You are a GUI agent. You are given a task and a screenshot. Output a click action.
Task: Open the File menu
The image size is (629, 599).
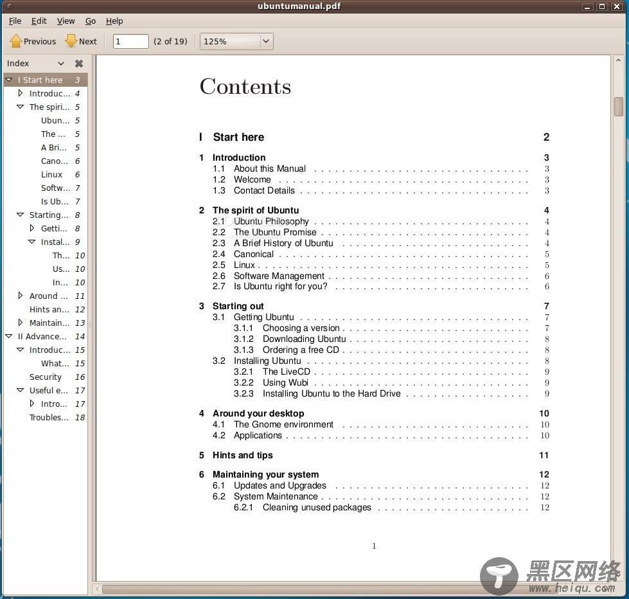pos(15,21)
